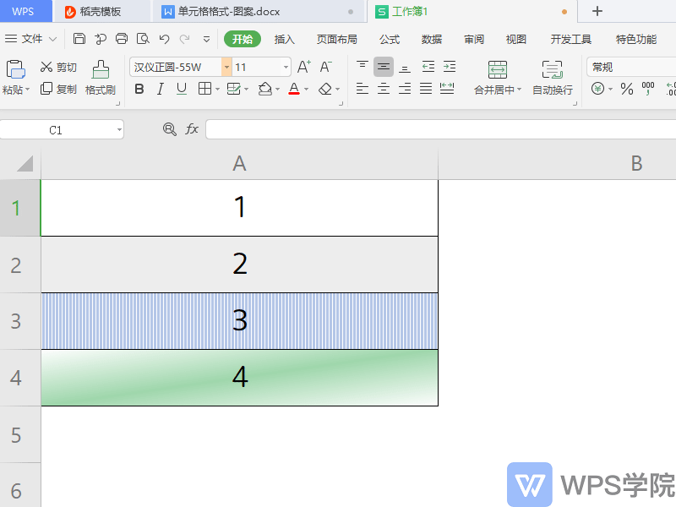This screenshot has height=507, width=676.
Task: Click the formula bar input field
Action: 440,129
